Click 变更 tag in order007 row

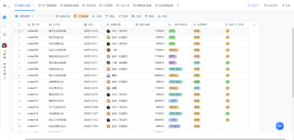(197, 63)
